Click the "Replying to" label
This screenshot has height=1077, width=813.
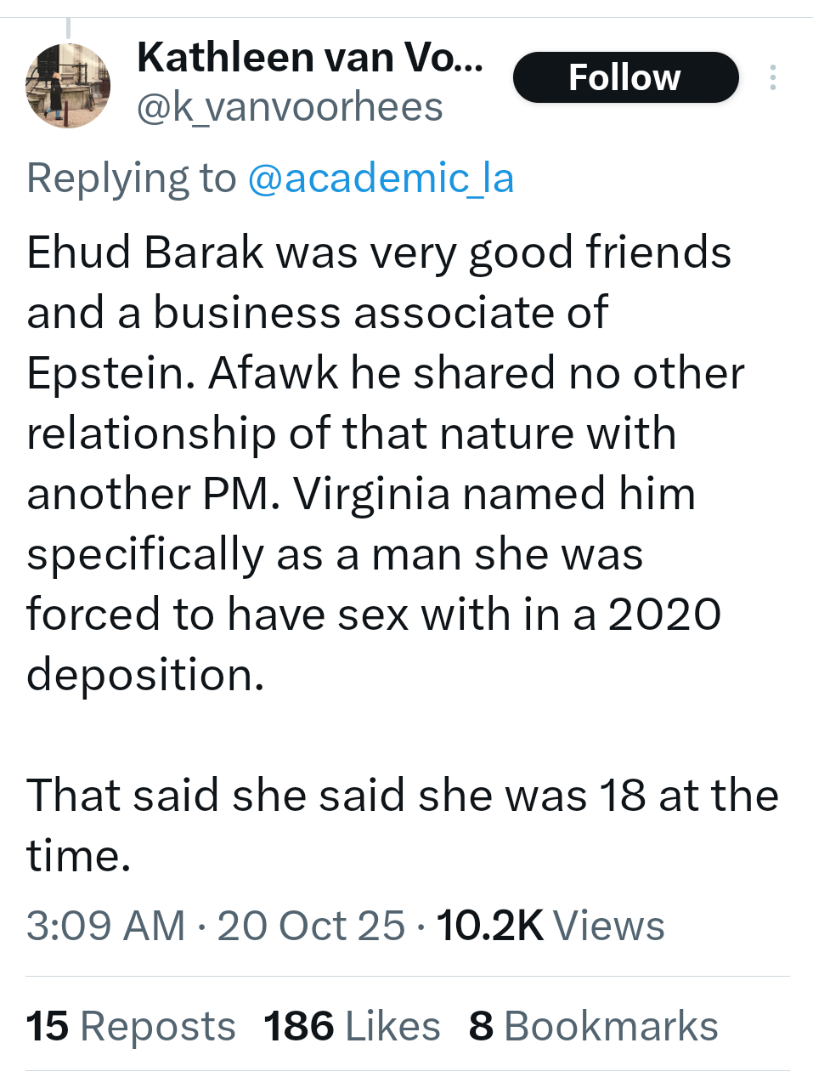click(x=132, y=179)
